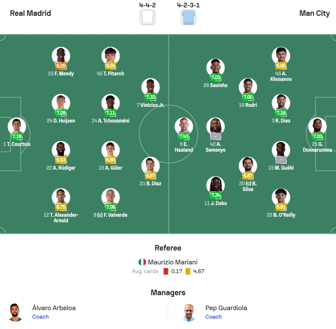Click Pep Guardiola's manager photo
This screenshot has width=336, height=329.
(189, 312)
